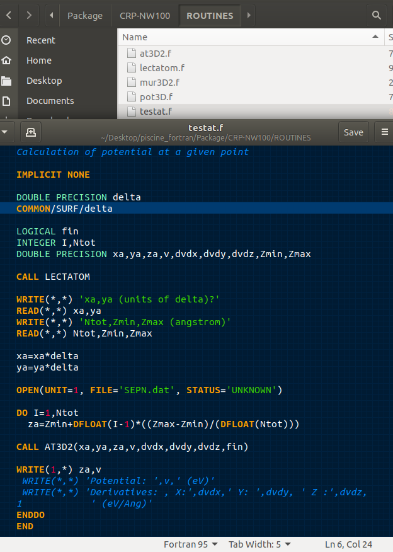
Task: Expand the Open recent files dropdown arrow
Action: (5, 132)
